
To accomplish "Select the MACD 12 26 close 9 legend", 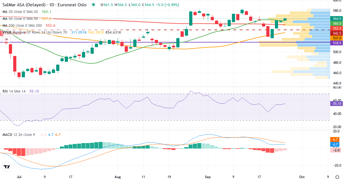I will (x=19, y=134).
